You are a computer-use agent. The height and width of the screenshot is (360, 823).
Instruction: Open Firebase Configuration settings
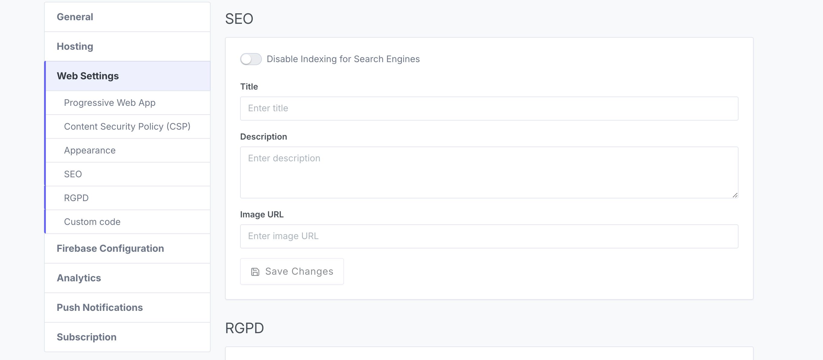click(x=110, y=248)
